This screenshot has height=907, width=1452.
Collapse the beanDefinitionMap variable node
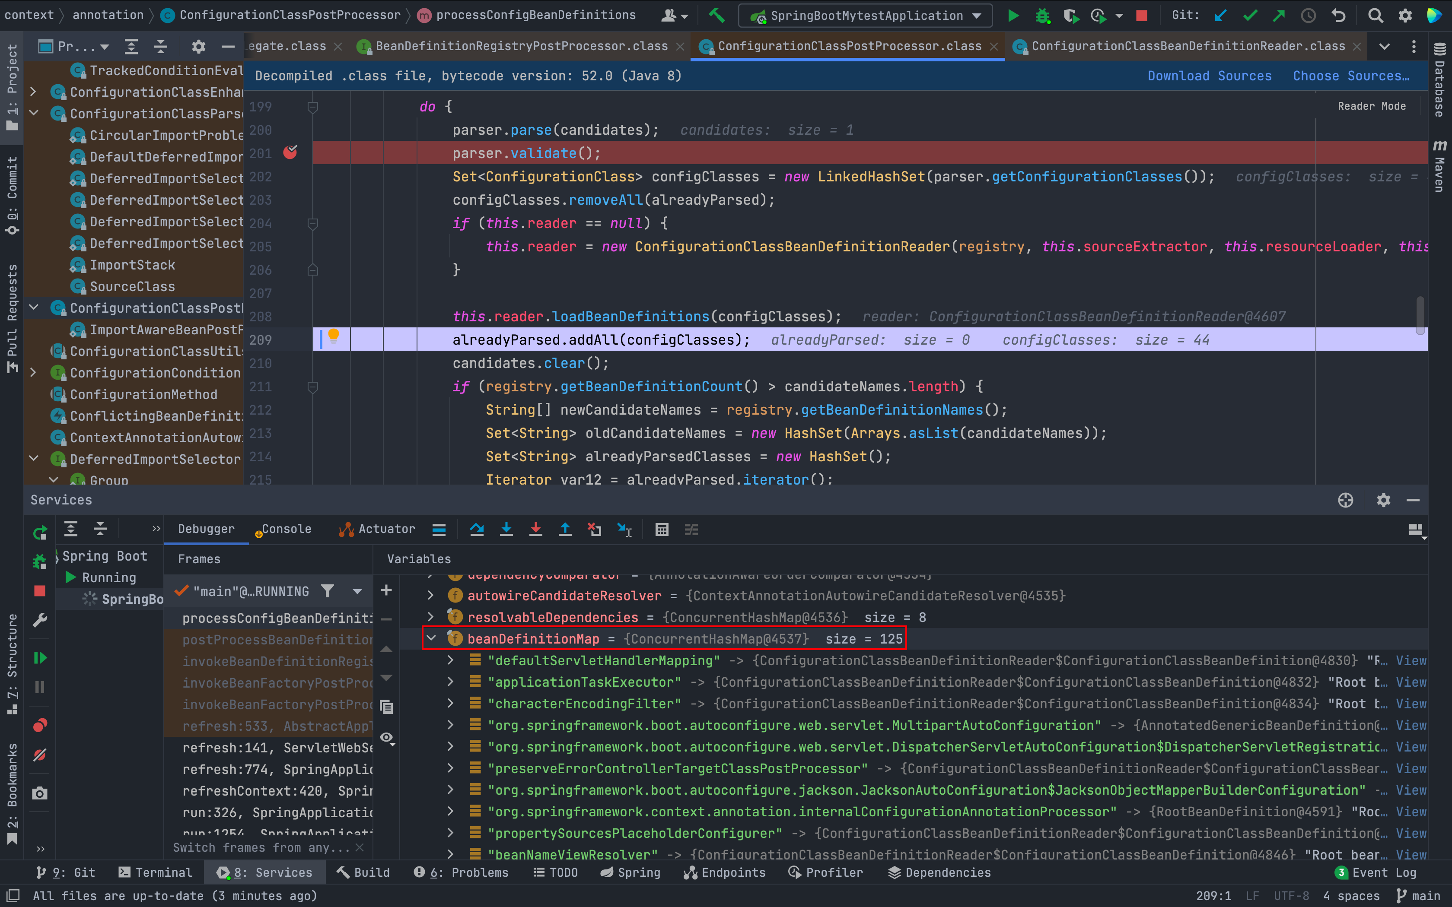(x=431, y=638)
